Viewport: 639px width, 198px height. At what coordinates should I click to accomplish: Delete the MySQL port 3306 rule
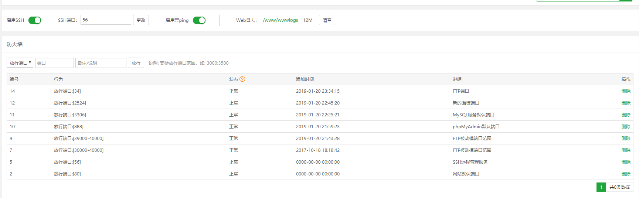pyautogui.click(x=626, y=115)
